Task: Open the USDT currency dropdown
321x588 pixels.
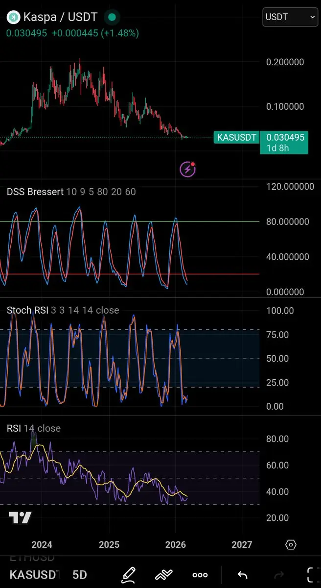Action: pyautogui.click(x=290, y=17)
